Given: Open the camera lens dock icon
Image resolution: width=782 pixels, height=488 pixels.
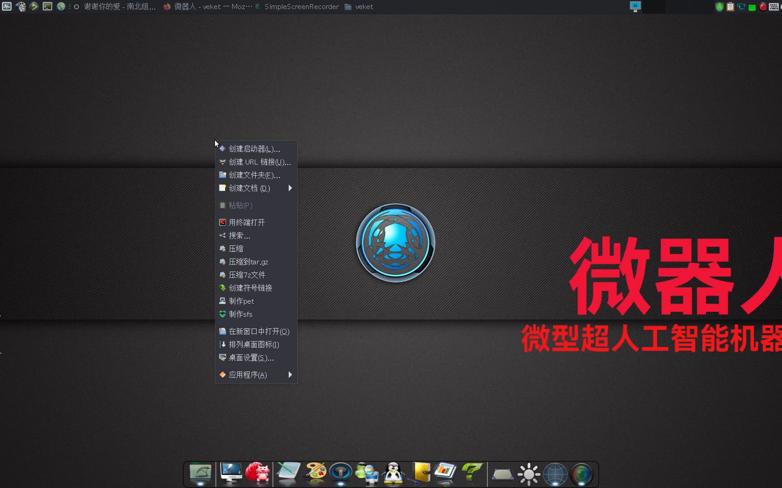Looking at the screenshot, I should pyautogui.click(x=582, y=474).
